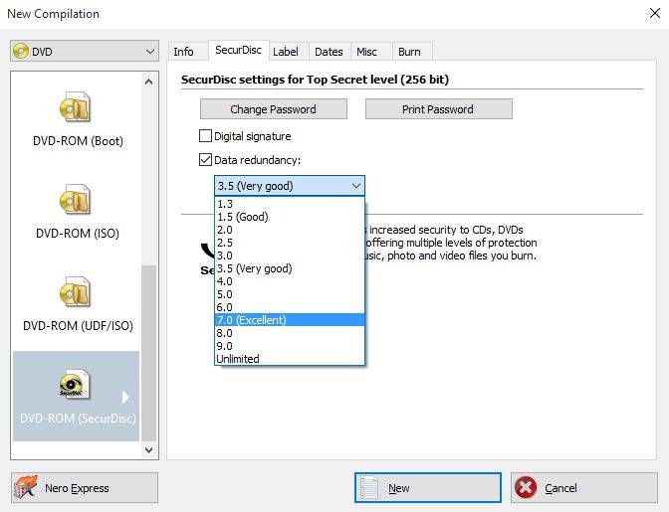Collapse the data redundancy combo box arrow
The width and height of the screenshot is (669, 512).
356,186
